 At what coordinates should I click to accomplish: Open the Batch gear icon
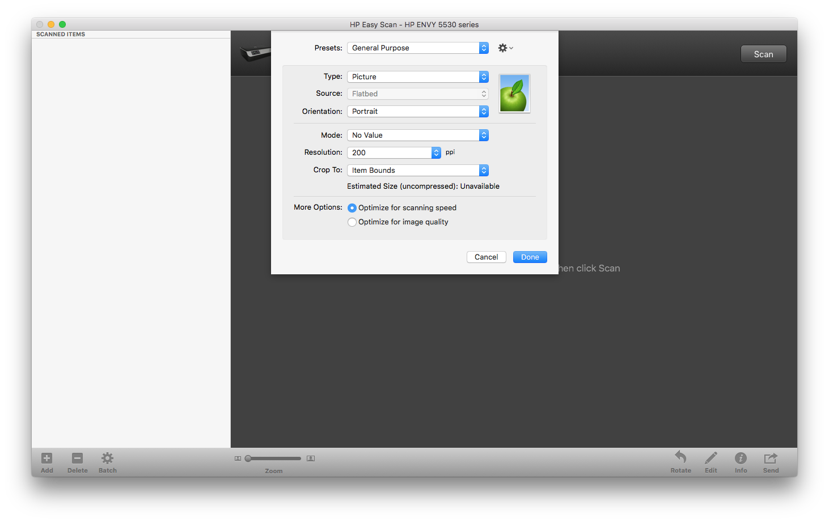(x=107, y=458)
